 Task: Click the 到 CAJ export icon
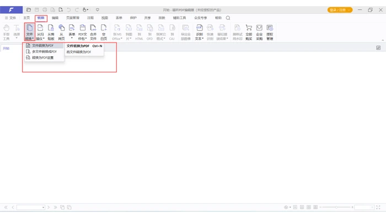click(x=172, y=32)
